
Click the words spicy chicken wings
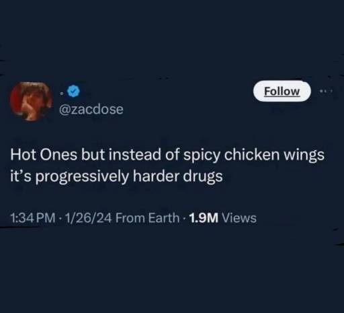pos(254,155)
